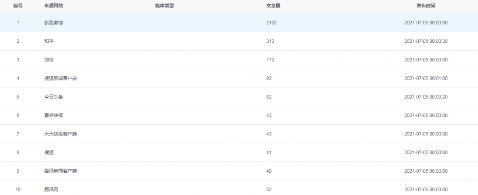The width and height of the screenshot is (478, 195).
Task: Click the article count 313
Action: click(270, 41)
